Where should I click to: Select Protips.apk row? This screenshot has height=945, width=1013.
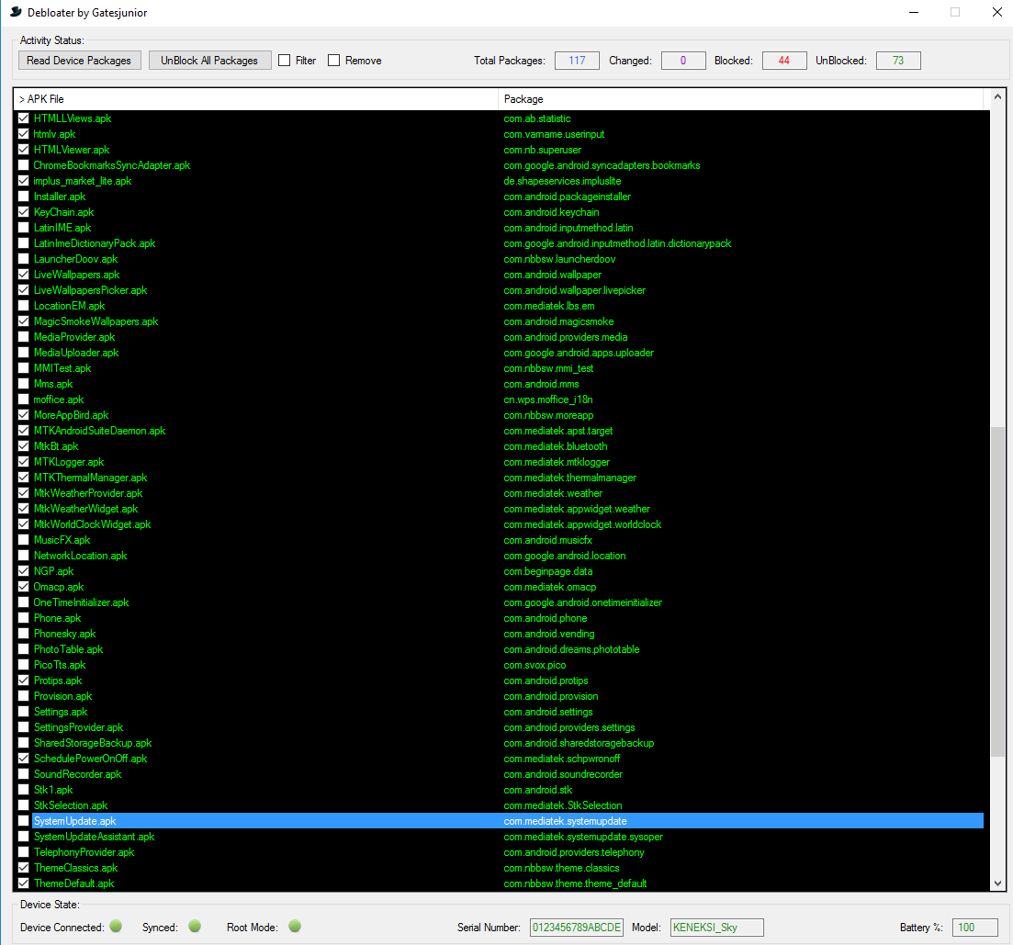(499, 681)
